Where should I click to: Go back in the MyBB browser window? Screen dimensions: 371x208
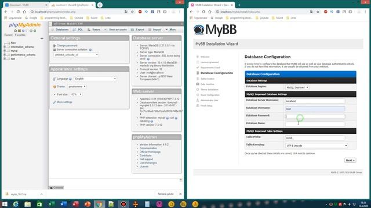pyautogui.click(x=191, y=12)
